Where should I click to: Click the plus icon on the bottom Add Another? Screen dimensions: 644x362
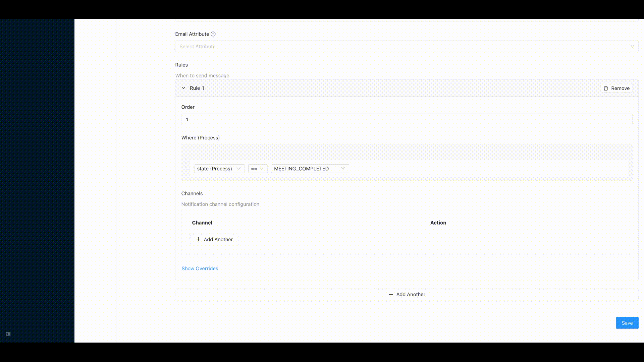point(391,294)
